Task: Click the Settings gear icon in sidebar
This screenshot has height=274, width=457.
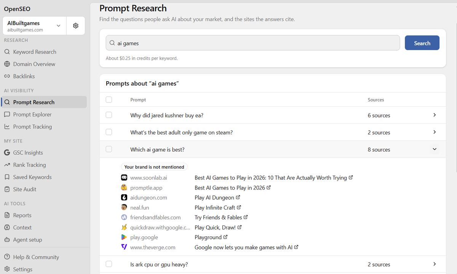Action: coord(7,269)
